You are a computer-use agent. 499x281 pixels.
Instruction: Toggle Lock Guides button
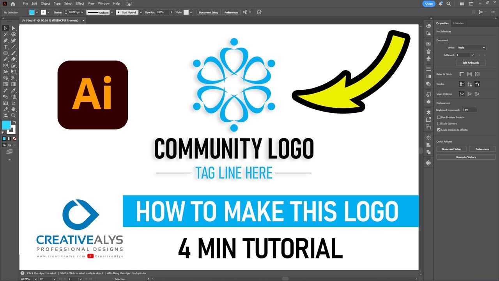[x=469, y=84]
